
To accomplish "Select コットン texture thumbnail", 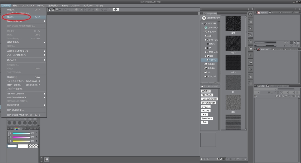I will click(x=233, y=63).
